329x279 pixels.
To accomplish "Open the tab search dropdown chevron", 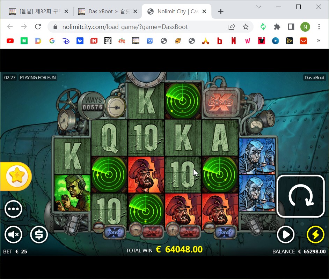I will pyautogui.click(x=259, y=7).
